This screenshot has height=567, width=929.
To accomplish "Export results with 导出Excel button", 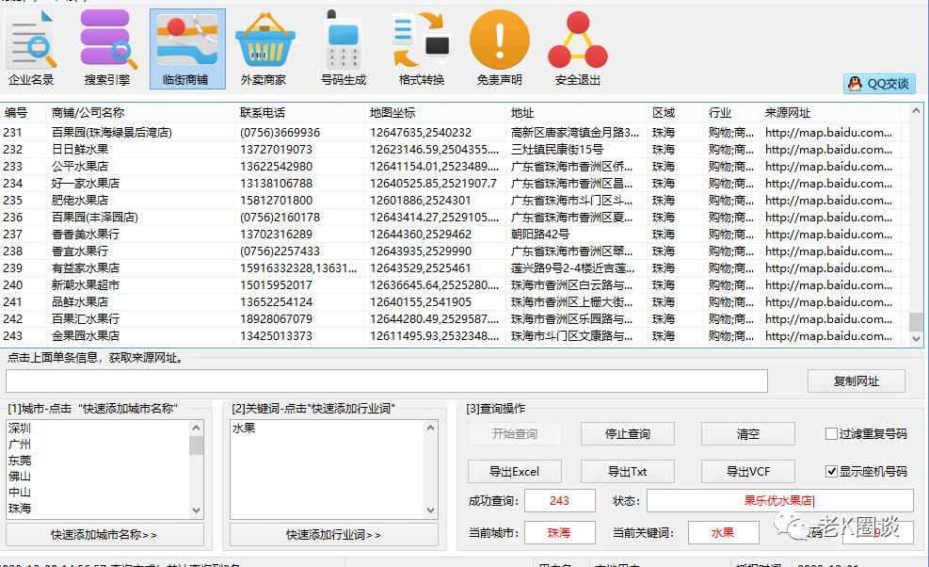I will (515, 471).
